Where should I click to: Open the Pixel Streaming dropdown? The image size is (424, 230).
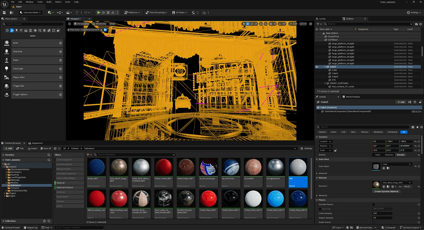[157, 12]
